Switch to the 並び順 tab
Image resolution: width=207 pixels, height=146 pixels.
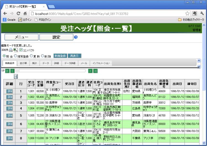(23, 63)
